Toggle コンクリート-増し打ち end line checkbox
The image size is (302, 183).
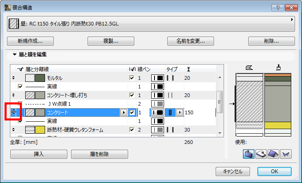pyautogui.click(x=132, y=95)
